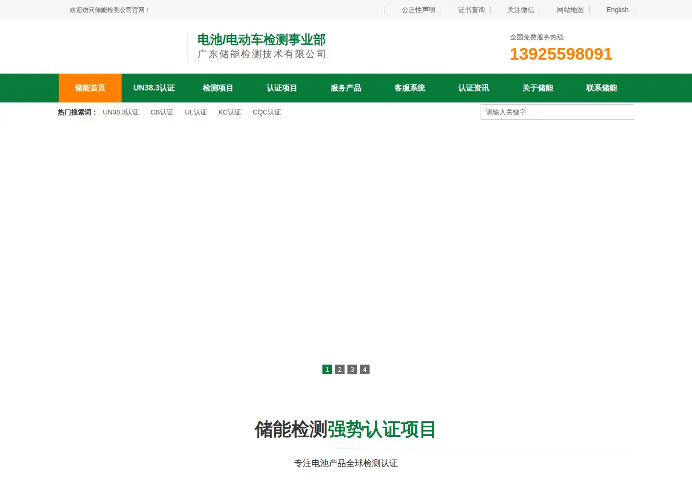Click the 欢迎访问储能检测公司官网 welcome text
692x481 pixels.
click(x=110, y=10)
